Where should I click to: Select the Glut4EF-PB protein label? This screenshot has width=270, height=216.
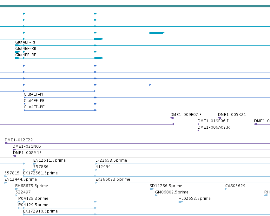[34, 101]
